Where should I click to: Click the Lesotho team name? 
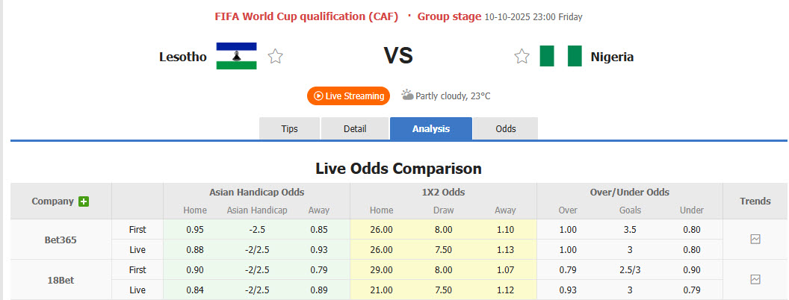pyautogui.click(x=182, y=56)
